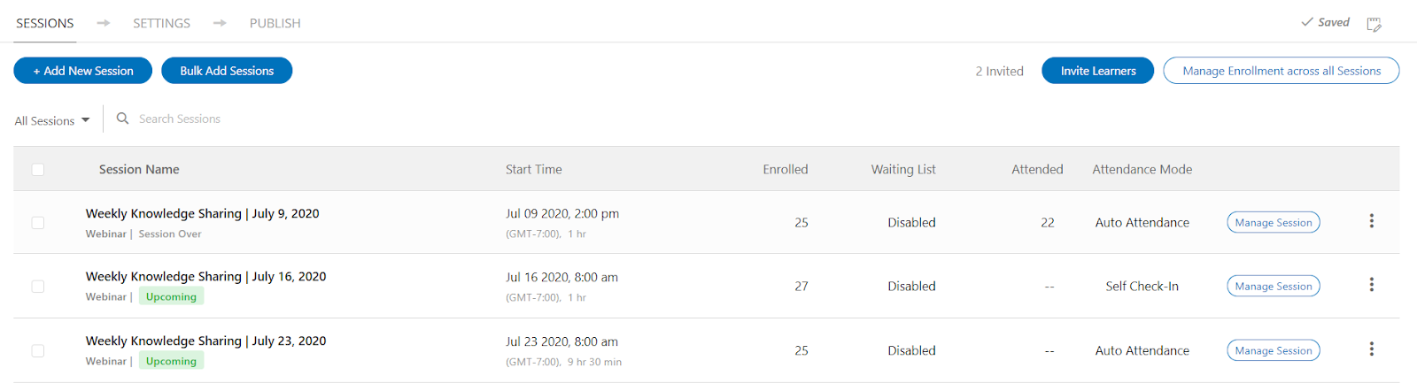Click the Enrolled column header
The height and width of the screenshot is (391, 1417).
786,169
